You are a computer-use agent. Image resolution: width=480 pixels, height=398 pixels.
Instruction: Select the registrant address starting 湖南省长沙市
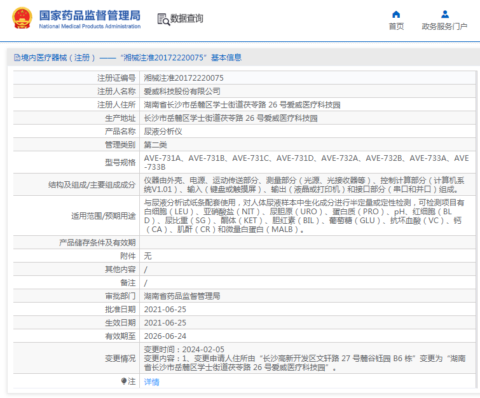point(242,105)
